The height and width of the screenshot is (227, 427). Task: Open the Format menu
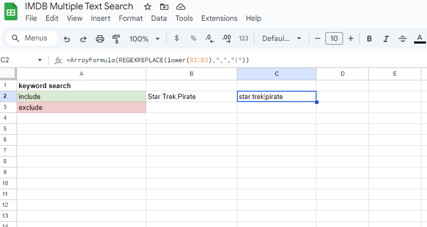click(131, 18)
